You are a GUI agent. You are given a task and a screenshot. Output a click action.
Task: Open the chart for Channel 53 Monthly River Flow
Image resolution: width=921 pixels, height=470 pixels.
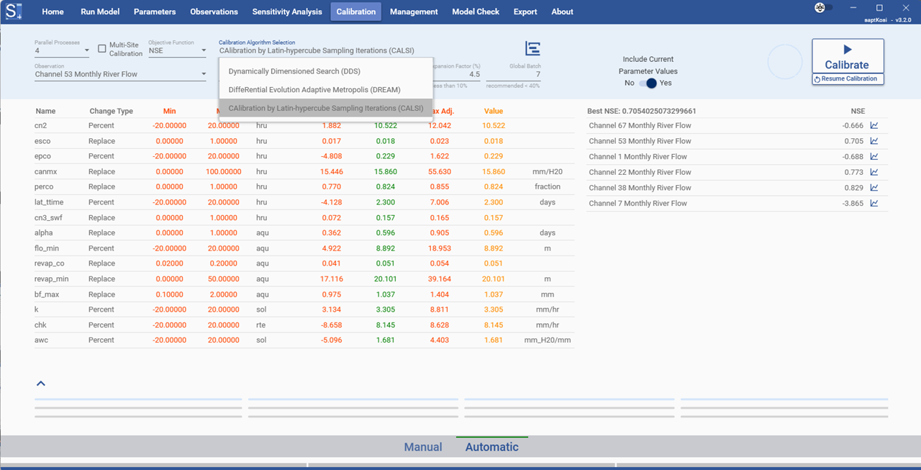(x=873, y=141)
